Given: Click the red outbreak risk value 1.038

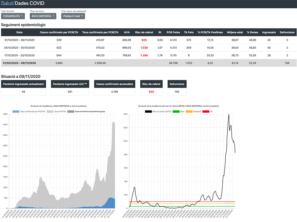Looking at the screenshot, I should tap(144, 48).
